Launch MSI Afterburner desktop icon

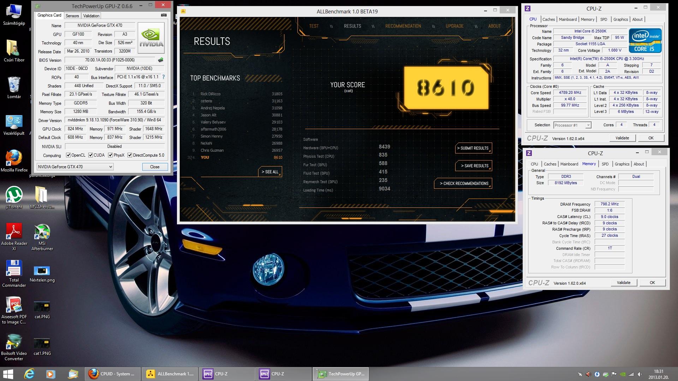(x=42, y=237)
